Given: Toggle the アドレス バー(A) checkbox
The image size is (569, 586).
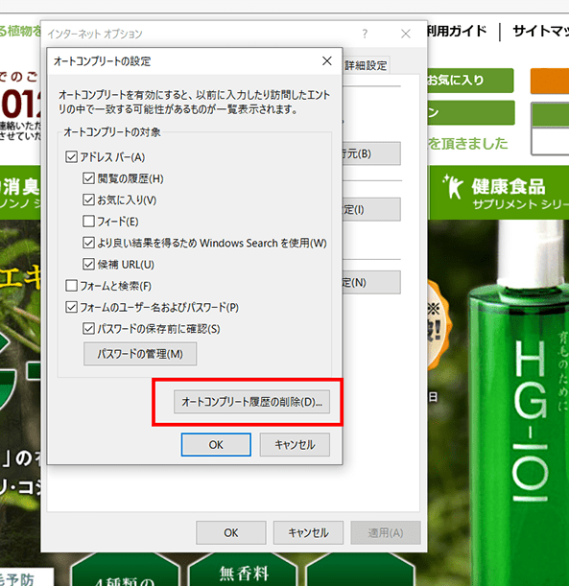Looking at the screenshot, I should [71, 157].
